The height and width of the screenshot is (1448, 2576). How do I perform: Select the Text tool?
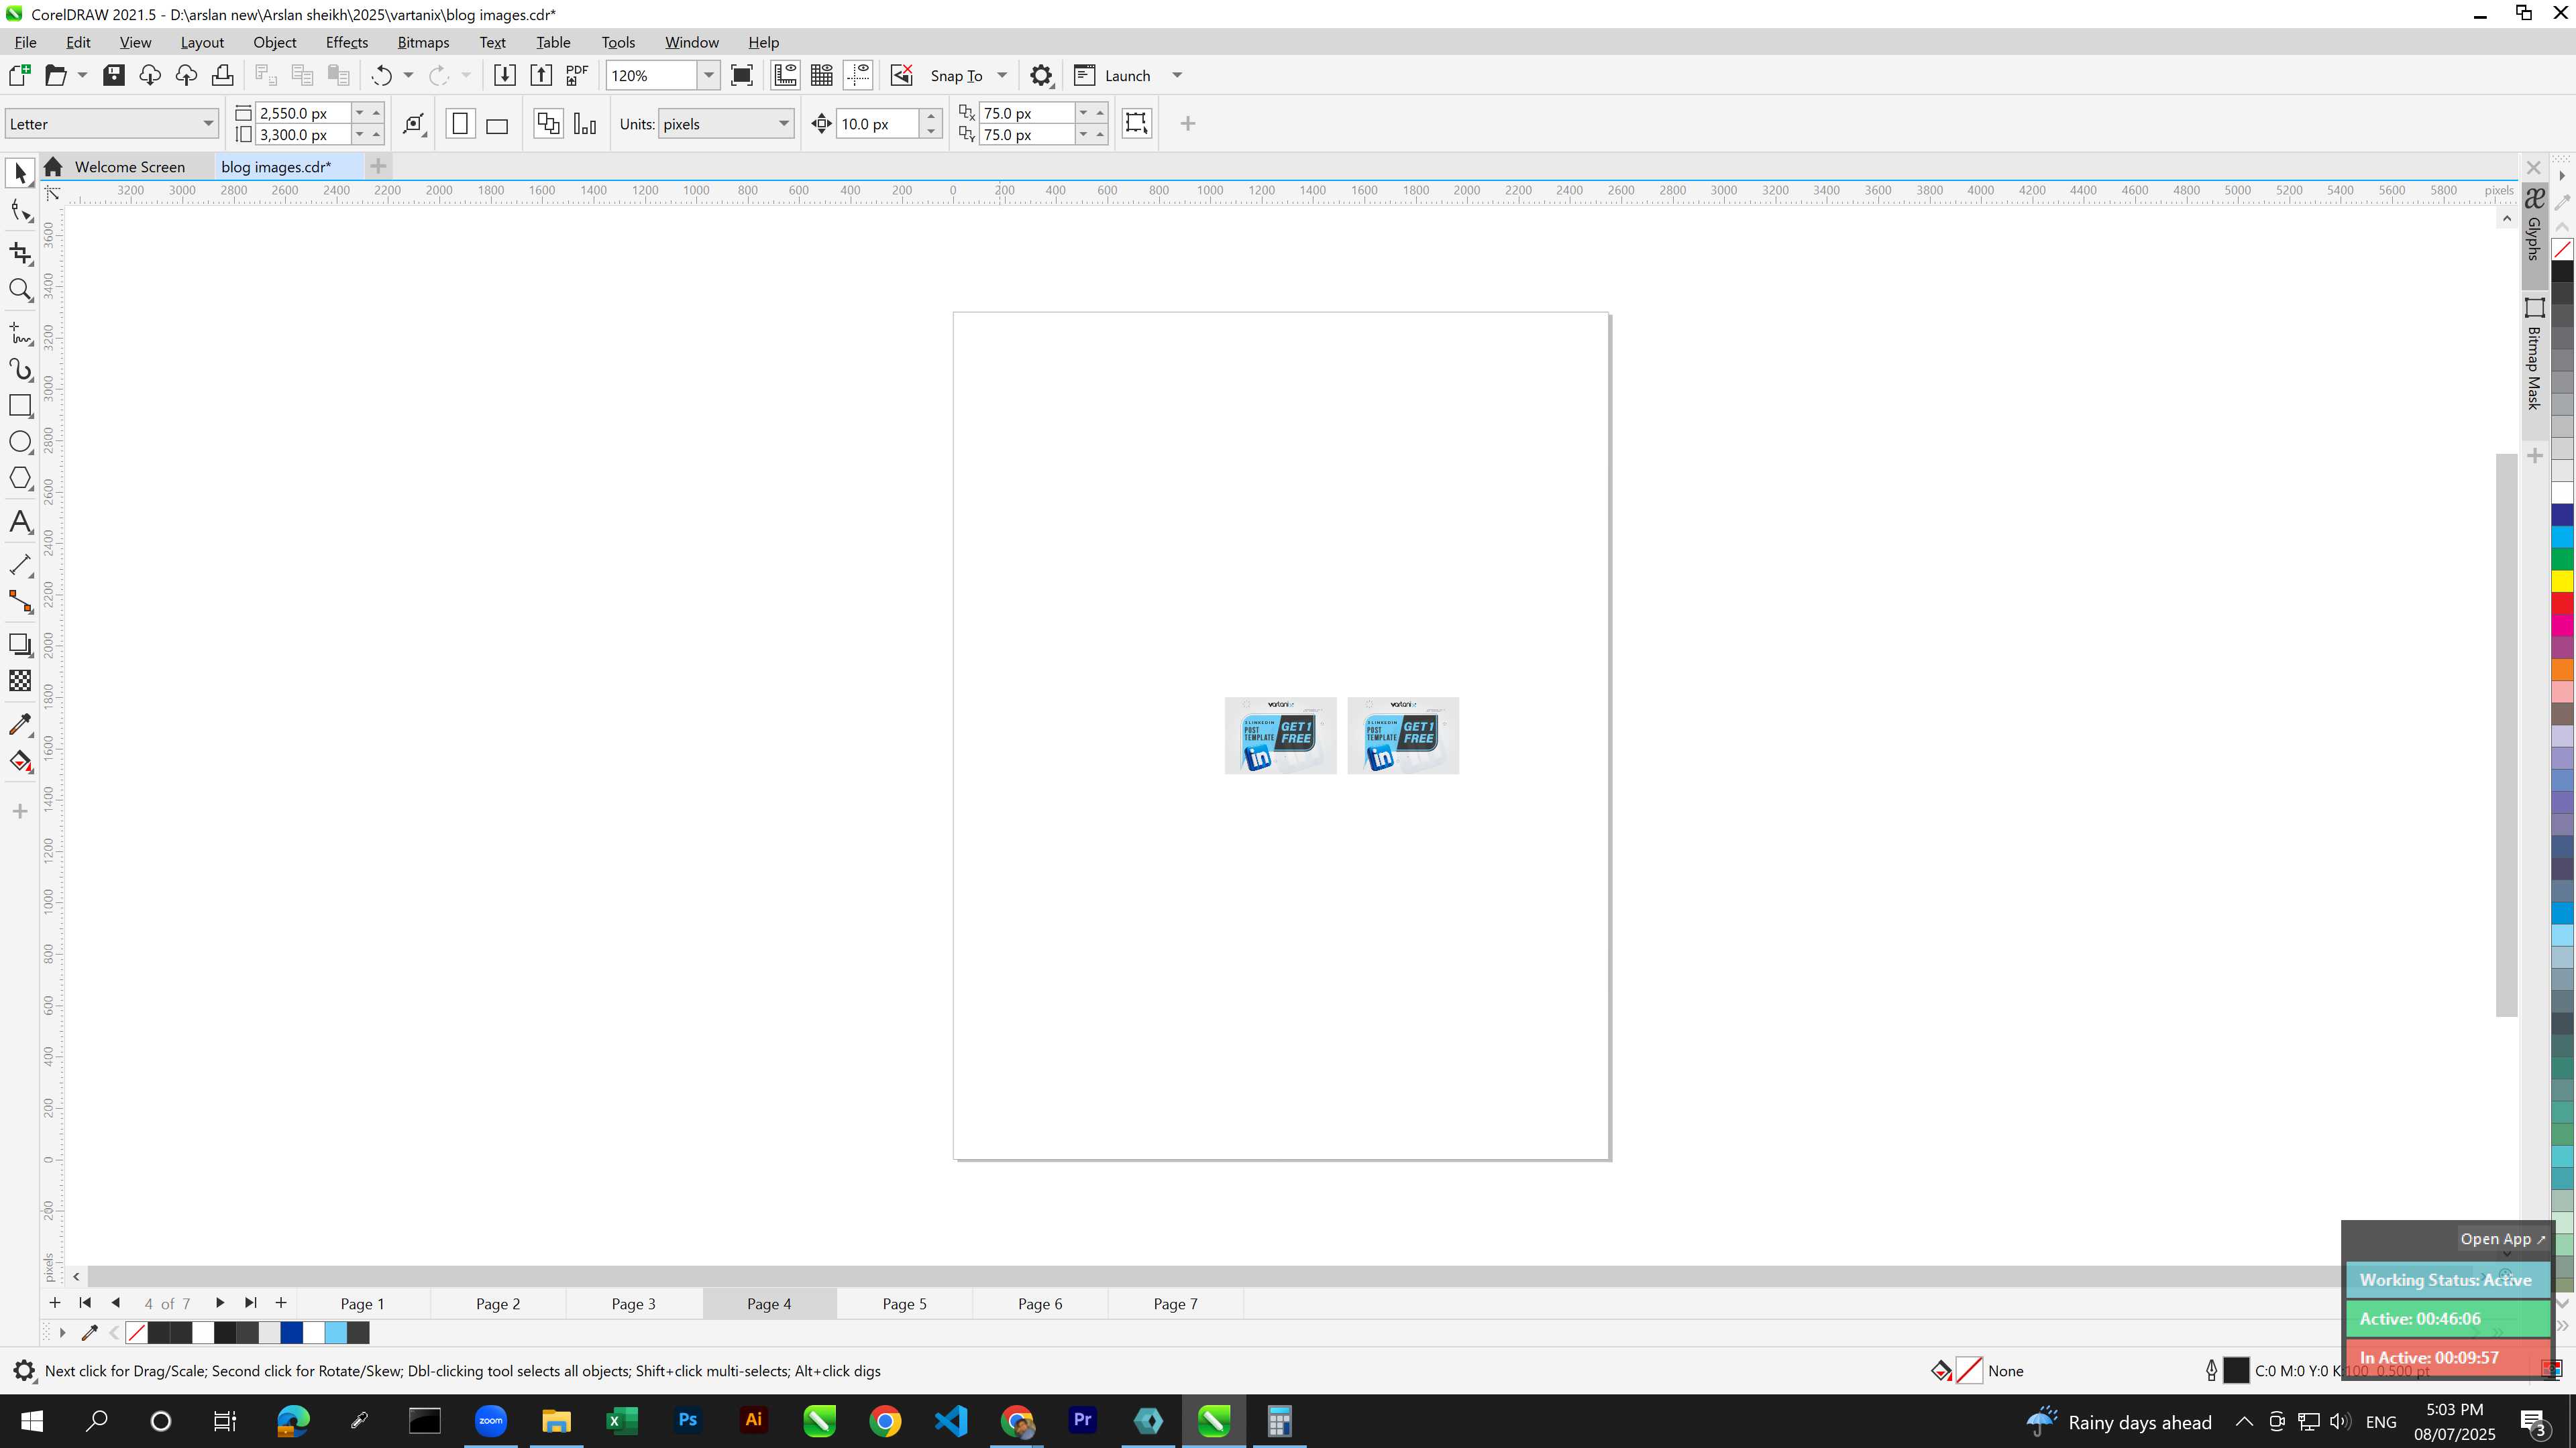[x=20, y=522]
